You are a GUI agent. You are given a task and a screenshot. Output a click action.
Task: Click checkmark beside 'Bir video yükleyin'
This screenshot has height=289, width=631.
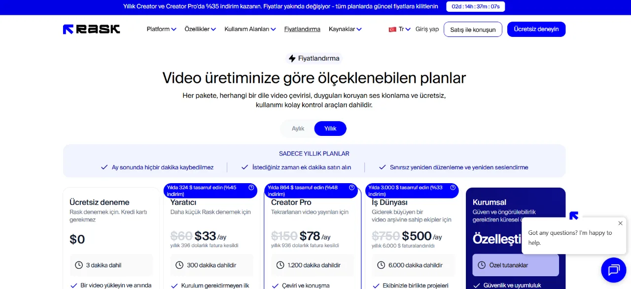coord(74,286)
